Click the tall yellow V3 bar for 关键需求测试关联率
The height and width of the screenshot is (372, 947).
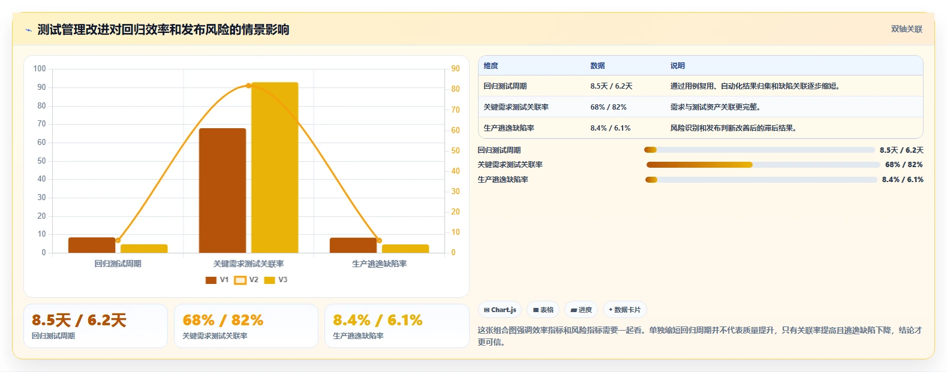tap(275, 168)
